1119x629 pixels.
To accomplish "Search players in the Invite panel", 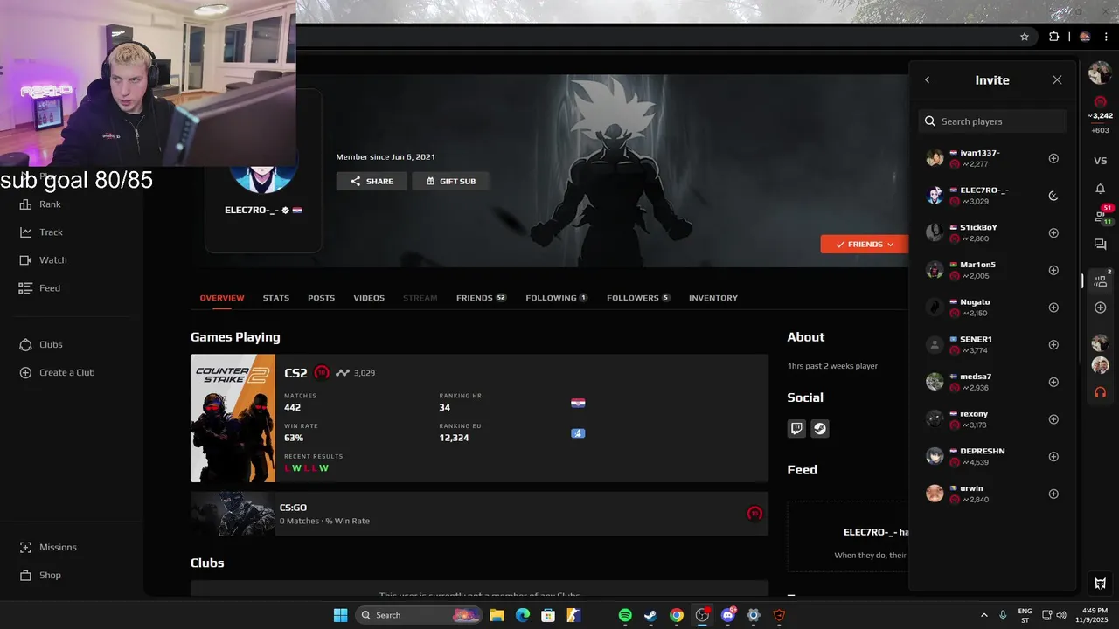I will click(x=992, y=121).
